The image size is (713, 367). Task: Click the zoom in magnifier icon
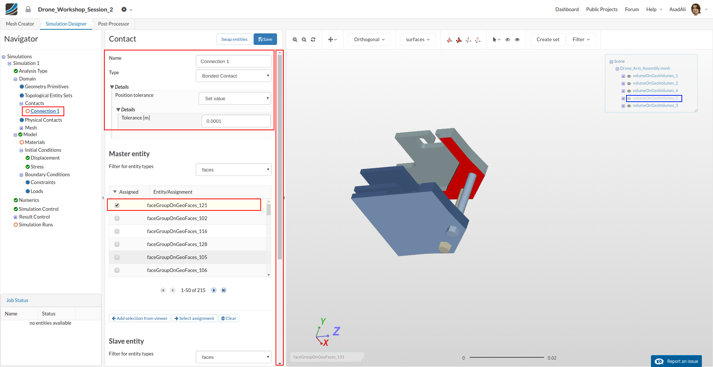295,40
